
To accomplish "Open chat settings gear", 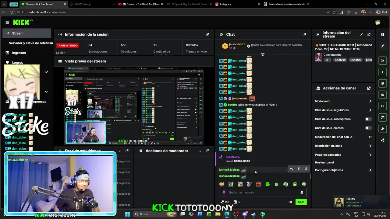I will tap(291, 202).
